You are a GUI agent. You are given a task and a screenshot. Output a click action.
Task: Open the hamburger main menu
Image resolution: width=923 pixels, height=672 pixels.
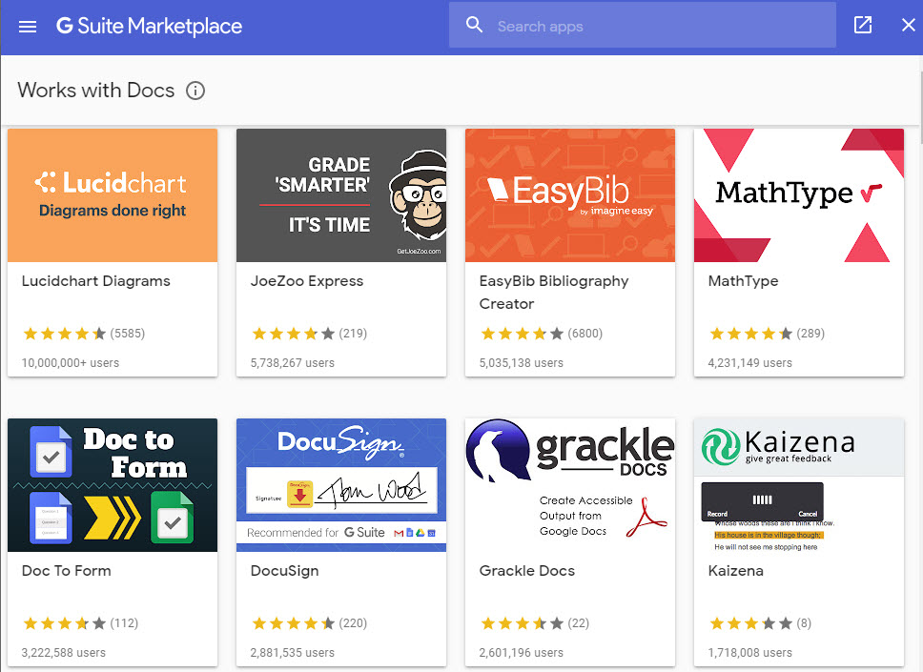(x=27, y=27)
